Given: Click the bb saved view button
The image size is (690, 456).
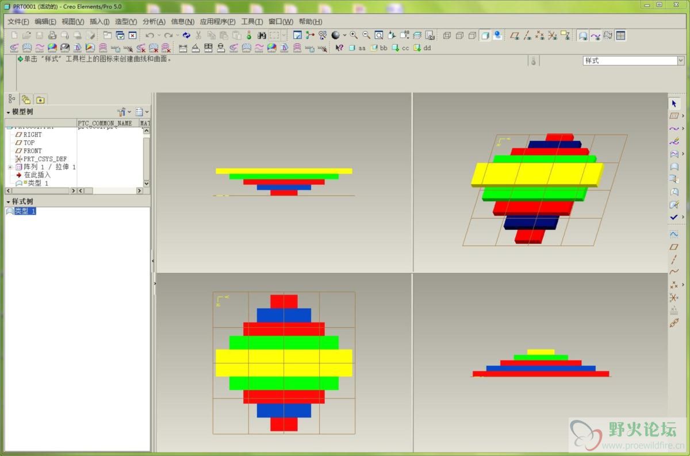Looking at the screenshot, I should coord(379,48).
